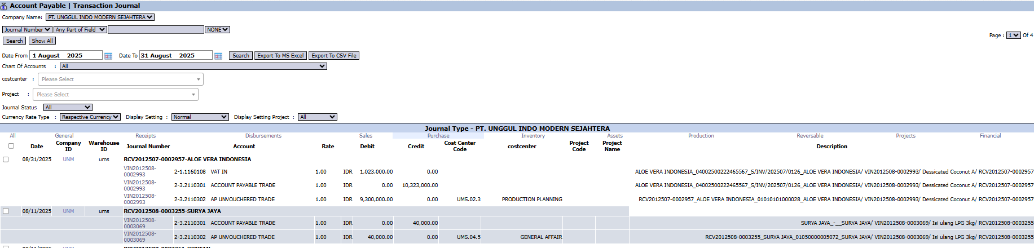The image size is (1034, 248).
Task: Click the Account Payable money bag icon
Action: pos(4,6)
